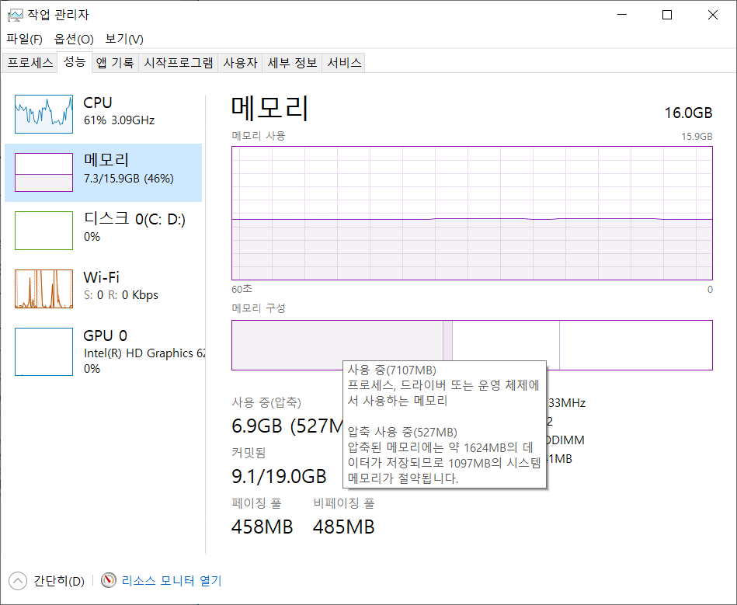This screenshot has height=605, width=737.
Task: Switch to the 서비스 tab
Action: point(342,63)
